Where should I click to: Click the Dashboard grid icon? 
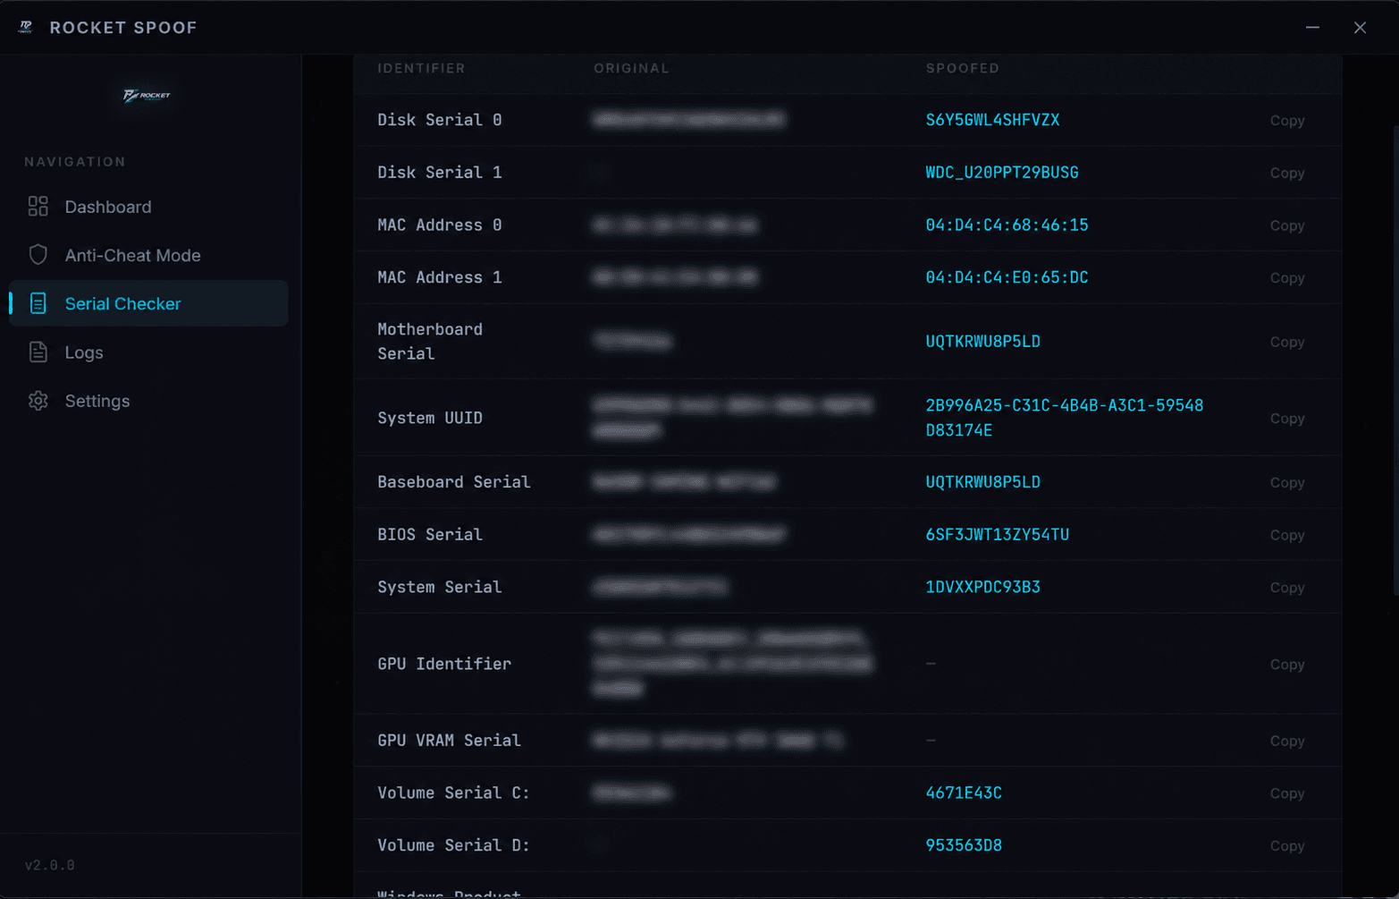pos(38,207)
